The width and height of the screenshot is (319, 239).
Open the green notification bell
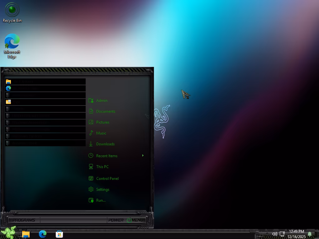click(x=310, y=234)
